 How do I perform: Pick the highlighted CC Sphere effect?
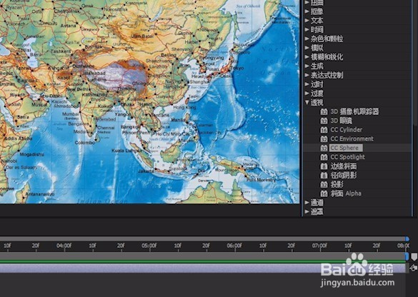(346, 148)
